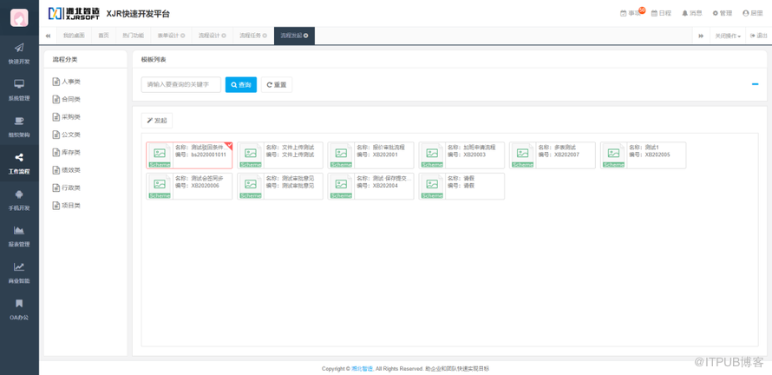
Task: Open 消息 bell messages
Action: click(692, 13)
